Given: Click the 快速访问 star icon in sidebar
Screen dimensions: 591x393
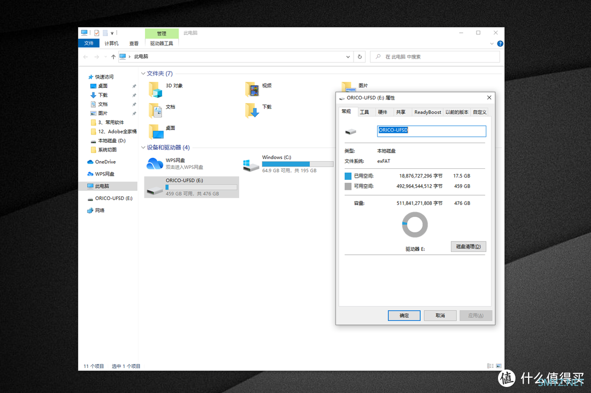Looking at the screenshot, I should (x=90, y=77).
